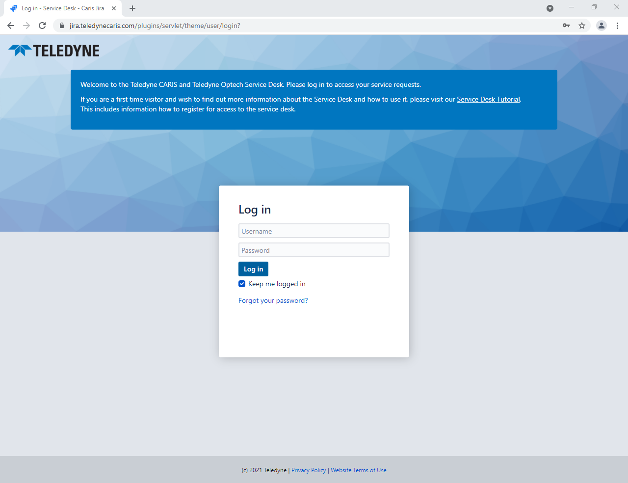Image resolution: width=628 pixels, height=483 pixels.
Task: Open Forgot your password link
Action: 273,300
